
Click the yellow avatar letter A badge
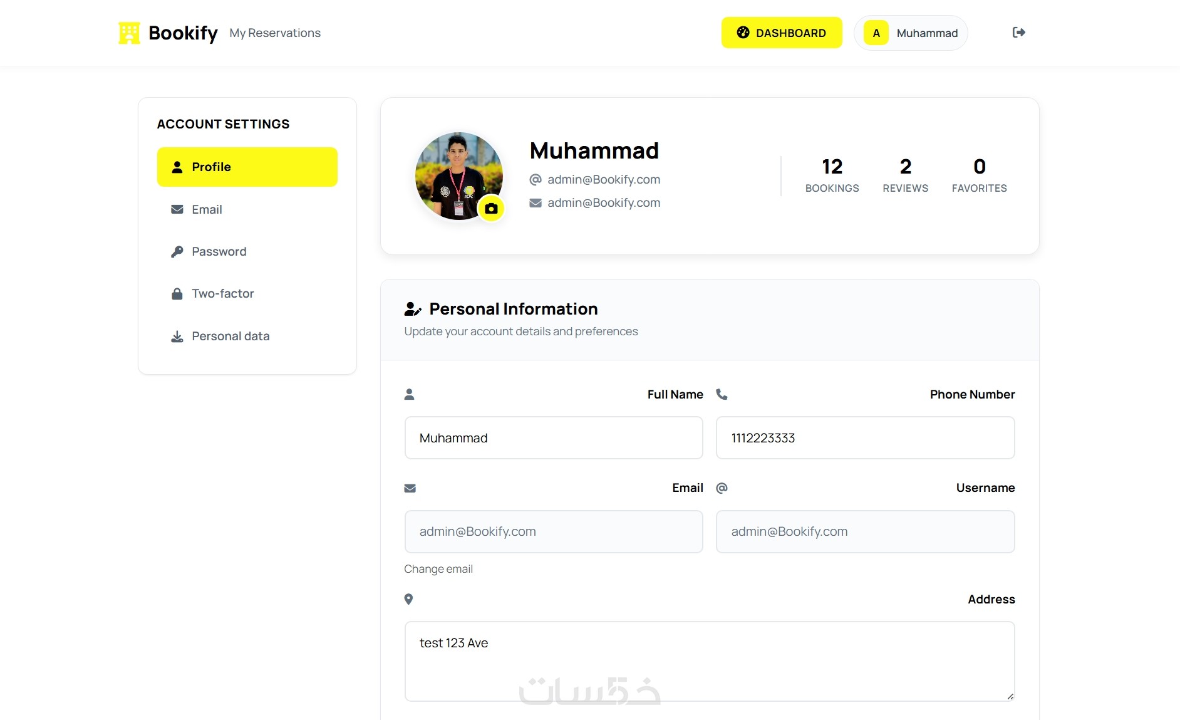coord(876,33)
